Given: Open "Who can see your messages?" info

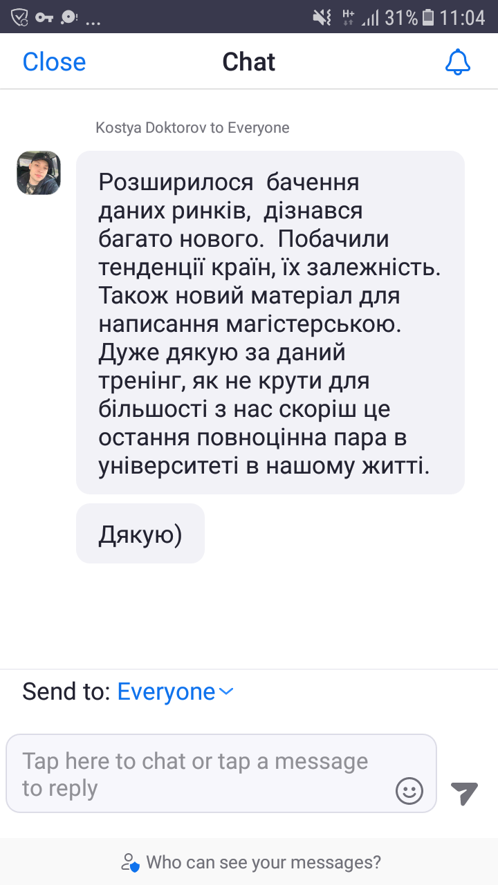Looking at the screenshot, I should coord(263,863).
